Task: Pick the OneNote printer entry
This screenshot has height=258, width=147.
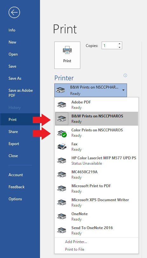Action: (97, 216)
